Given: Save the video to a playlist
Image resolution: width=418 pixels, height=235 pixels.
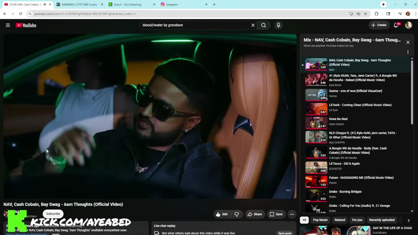Looking at the screenshot, I should point(276,214).
